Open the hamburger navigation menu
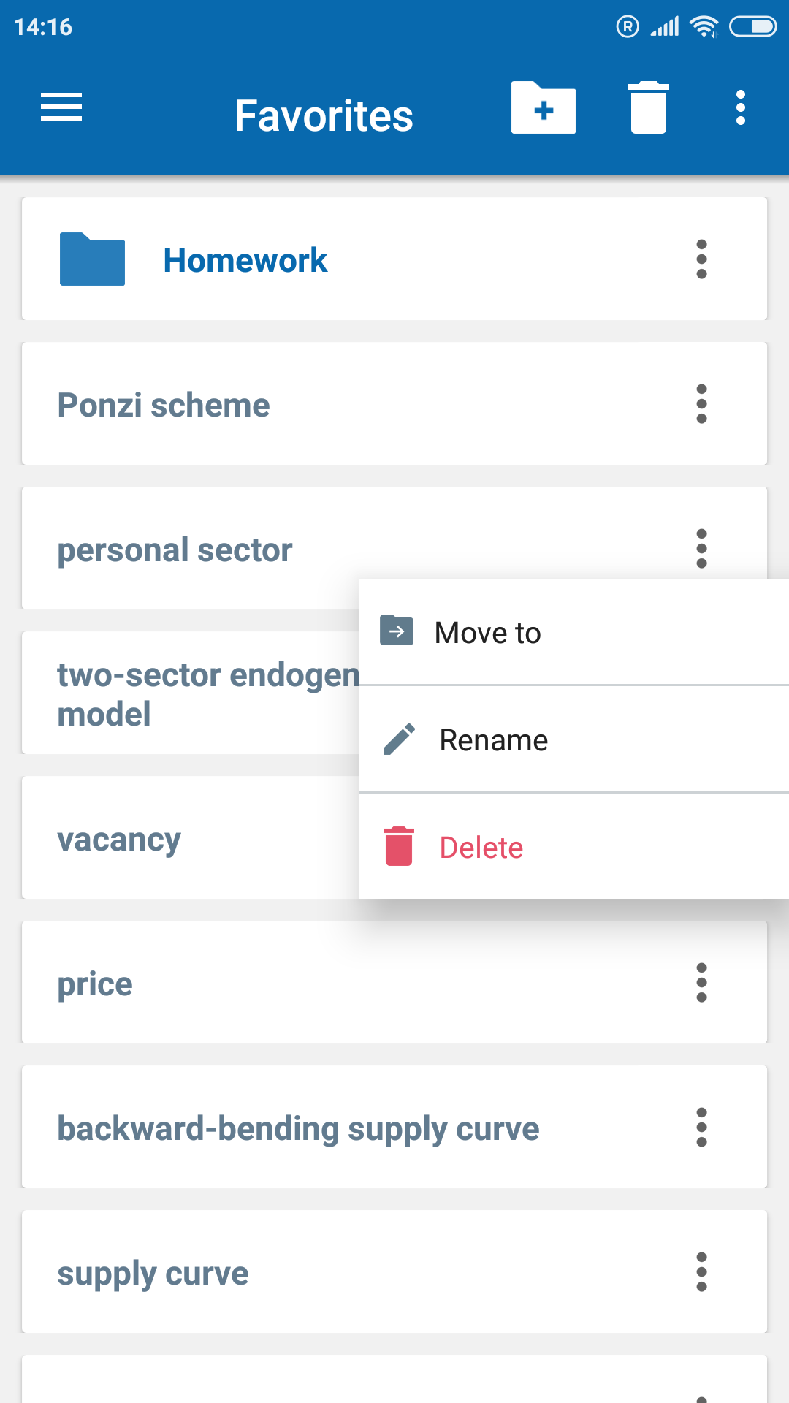The height and width of the screenshot is (1403, 789). (x=61, y=107)
